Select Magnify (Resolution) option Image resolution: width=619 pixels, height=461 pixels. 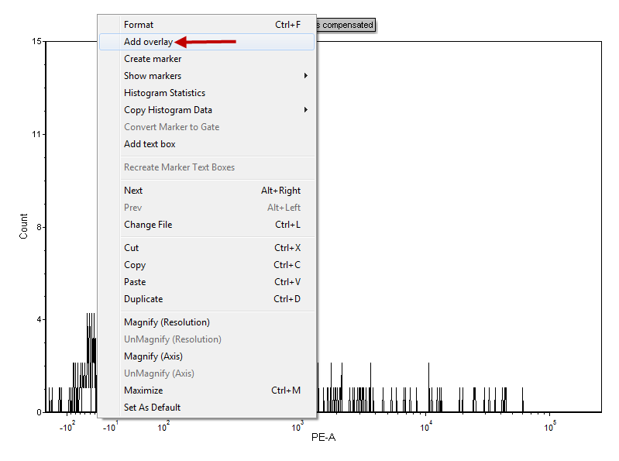[167, 322]
